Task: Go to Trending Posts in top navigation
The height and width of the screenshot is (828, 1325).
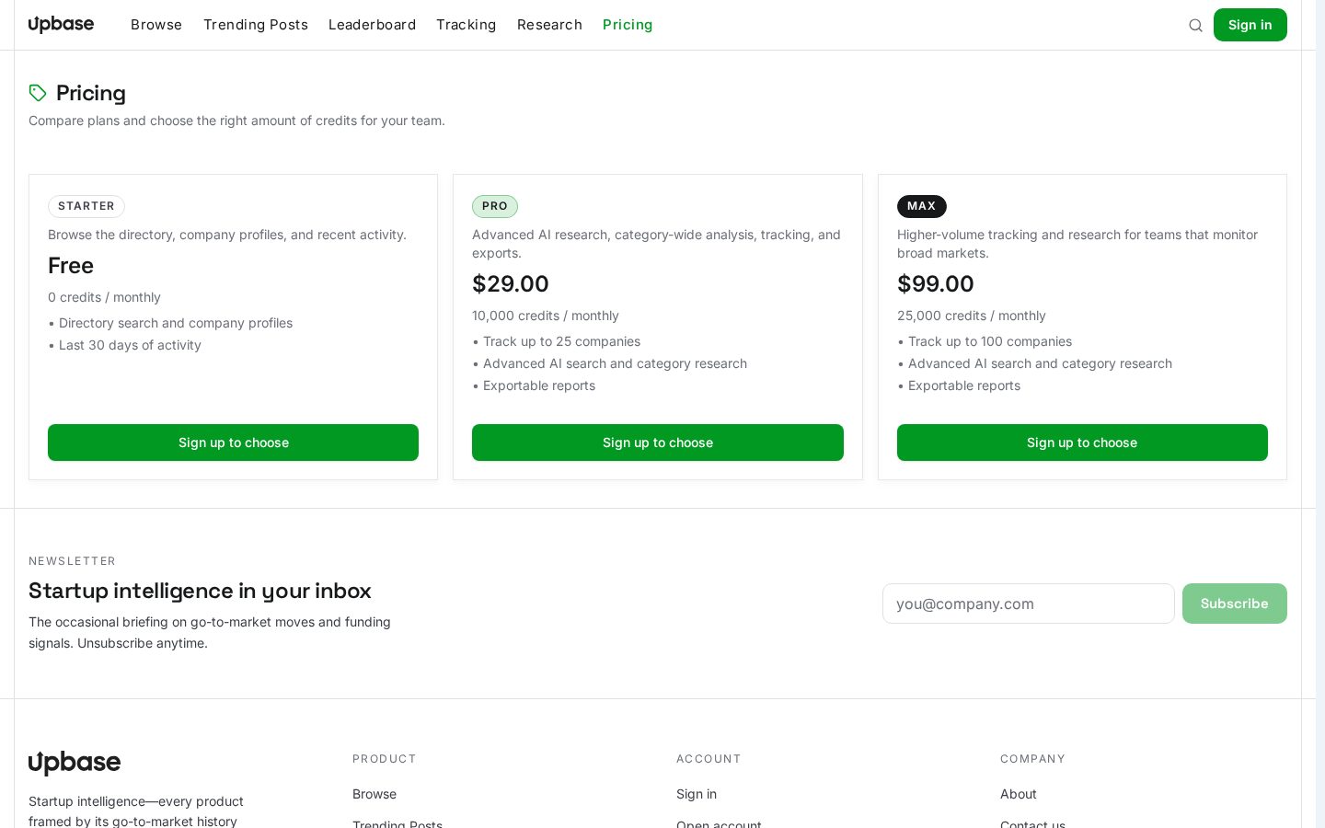Action: tap(256, 25)
